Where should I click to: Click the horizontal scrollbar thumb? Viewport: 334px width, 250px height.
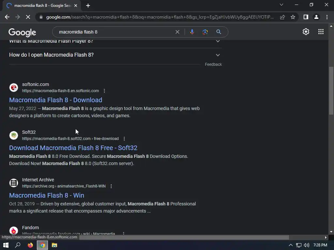coord(184,237)
